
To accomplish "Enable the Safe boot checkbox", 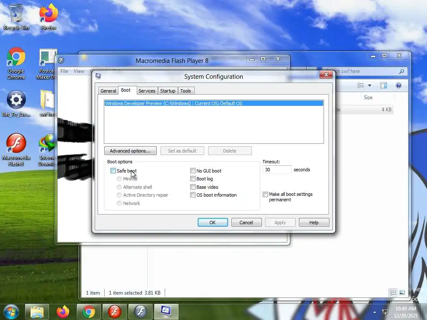I will [x=113, y=170].
